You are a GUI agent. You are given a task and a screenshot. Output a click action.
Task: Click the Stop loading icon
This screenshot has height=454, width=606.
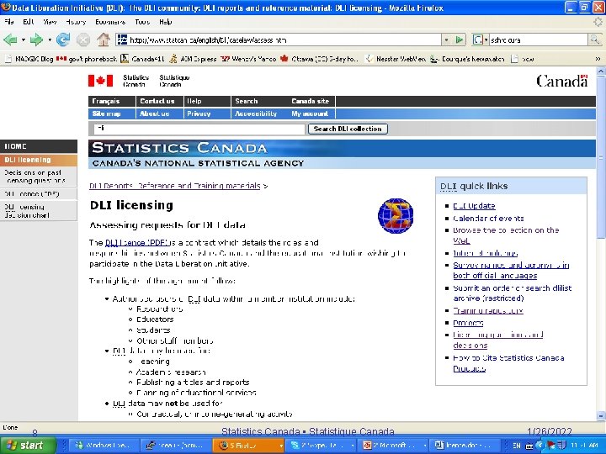coord(83,40)
